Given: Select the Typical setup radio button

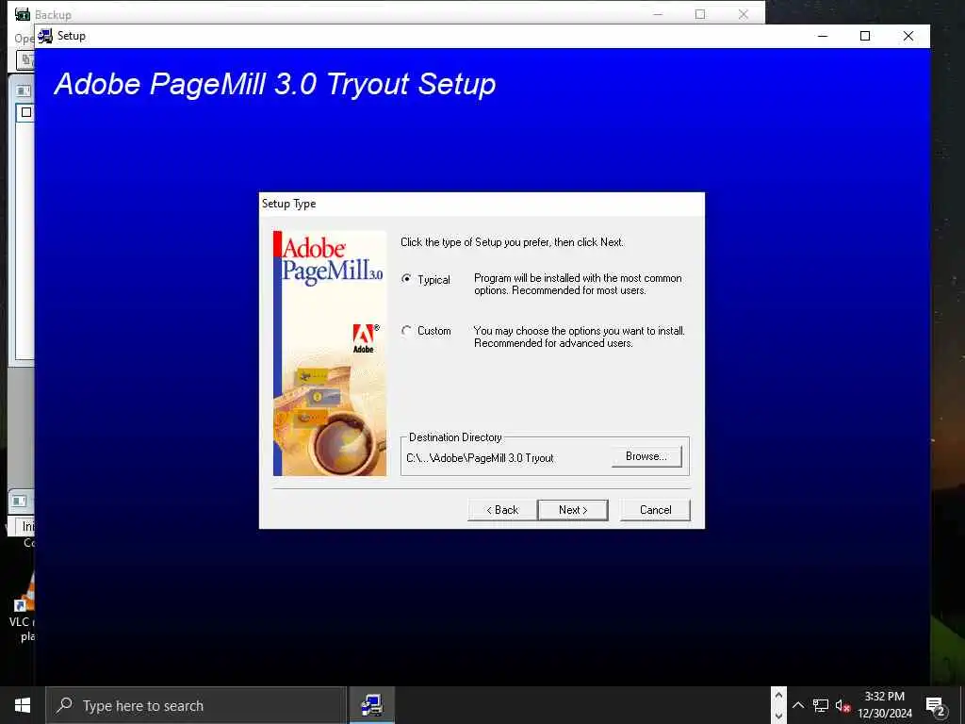Looking at the screenshot, I should (406, 279).
